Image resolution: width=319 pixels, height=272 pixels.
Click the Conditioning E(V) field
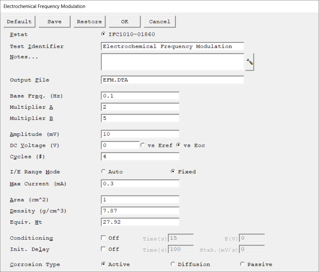pos(252,238)
